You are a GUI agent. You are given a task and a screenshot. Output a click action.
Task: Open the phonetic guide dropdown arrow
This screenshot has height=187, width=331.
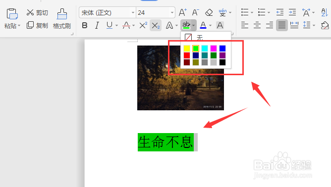pos(230,13)
